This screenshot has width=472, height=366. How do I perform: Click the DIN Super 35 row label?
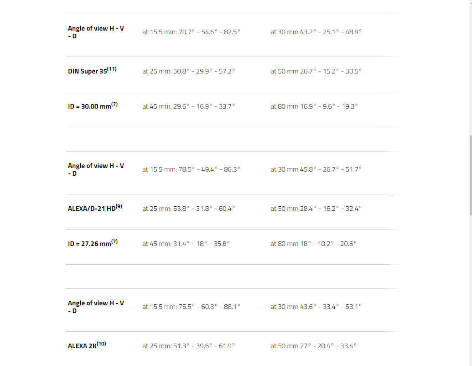(87, 72)
